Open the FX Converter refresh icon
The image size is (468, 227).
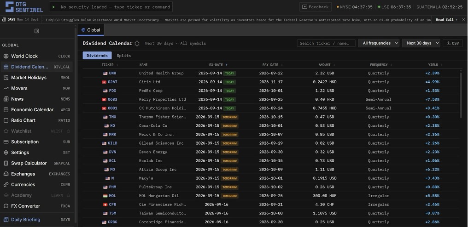(6, 206)
